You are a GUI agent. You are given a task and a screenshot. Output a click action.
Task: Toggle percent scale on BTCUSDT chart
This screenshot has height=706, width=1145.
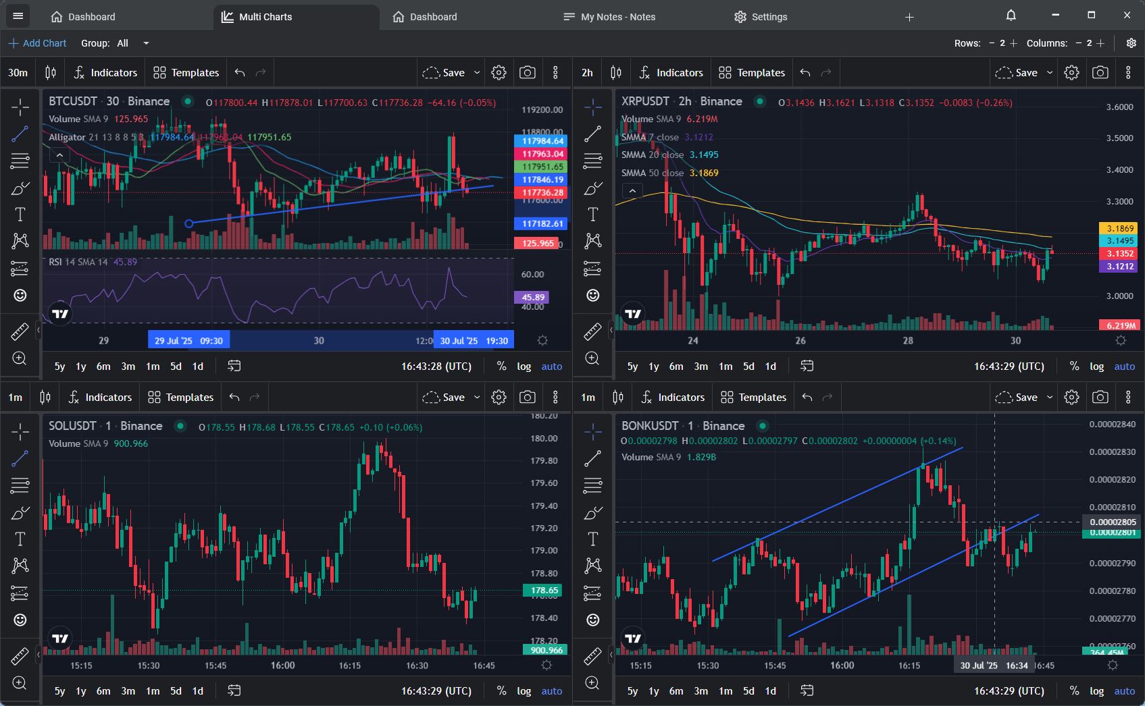click(x=501, y=366)
